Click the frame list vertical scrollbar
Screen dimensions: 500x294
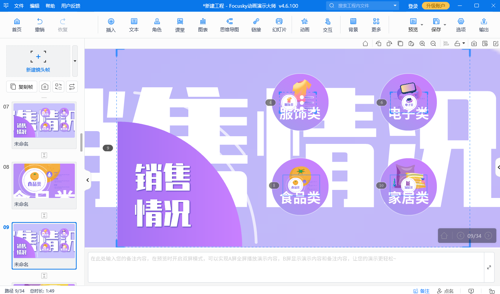[x=81, y=142]
